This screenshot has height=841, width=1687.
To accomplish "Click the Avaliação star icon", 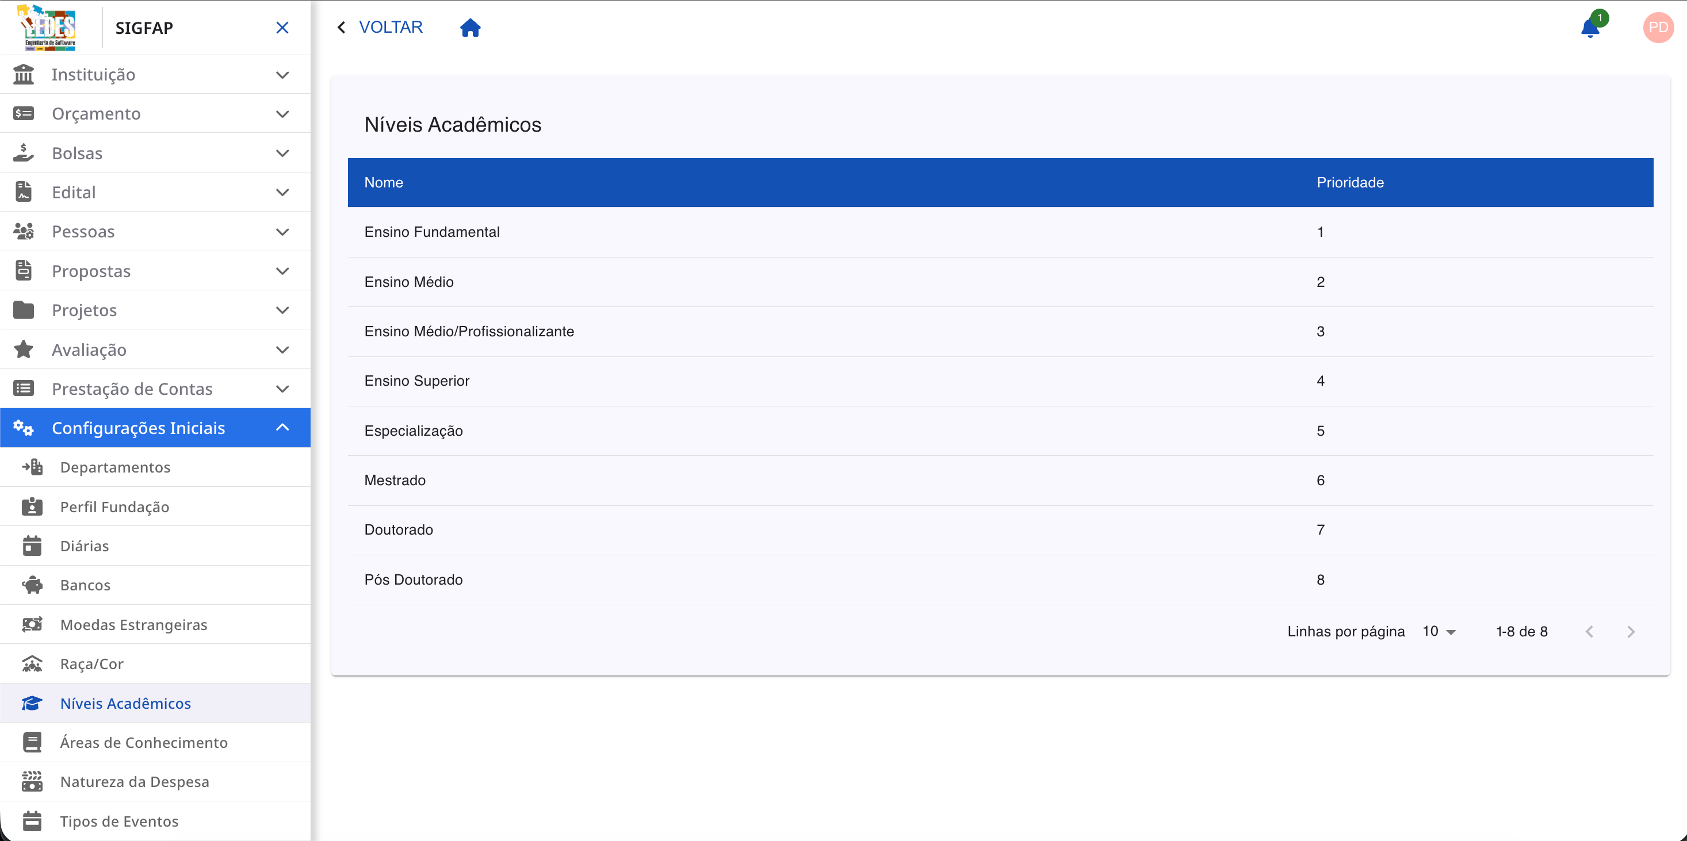I will pyautogui.click(x=24, y=350).
